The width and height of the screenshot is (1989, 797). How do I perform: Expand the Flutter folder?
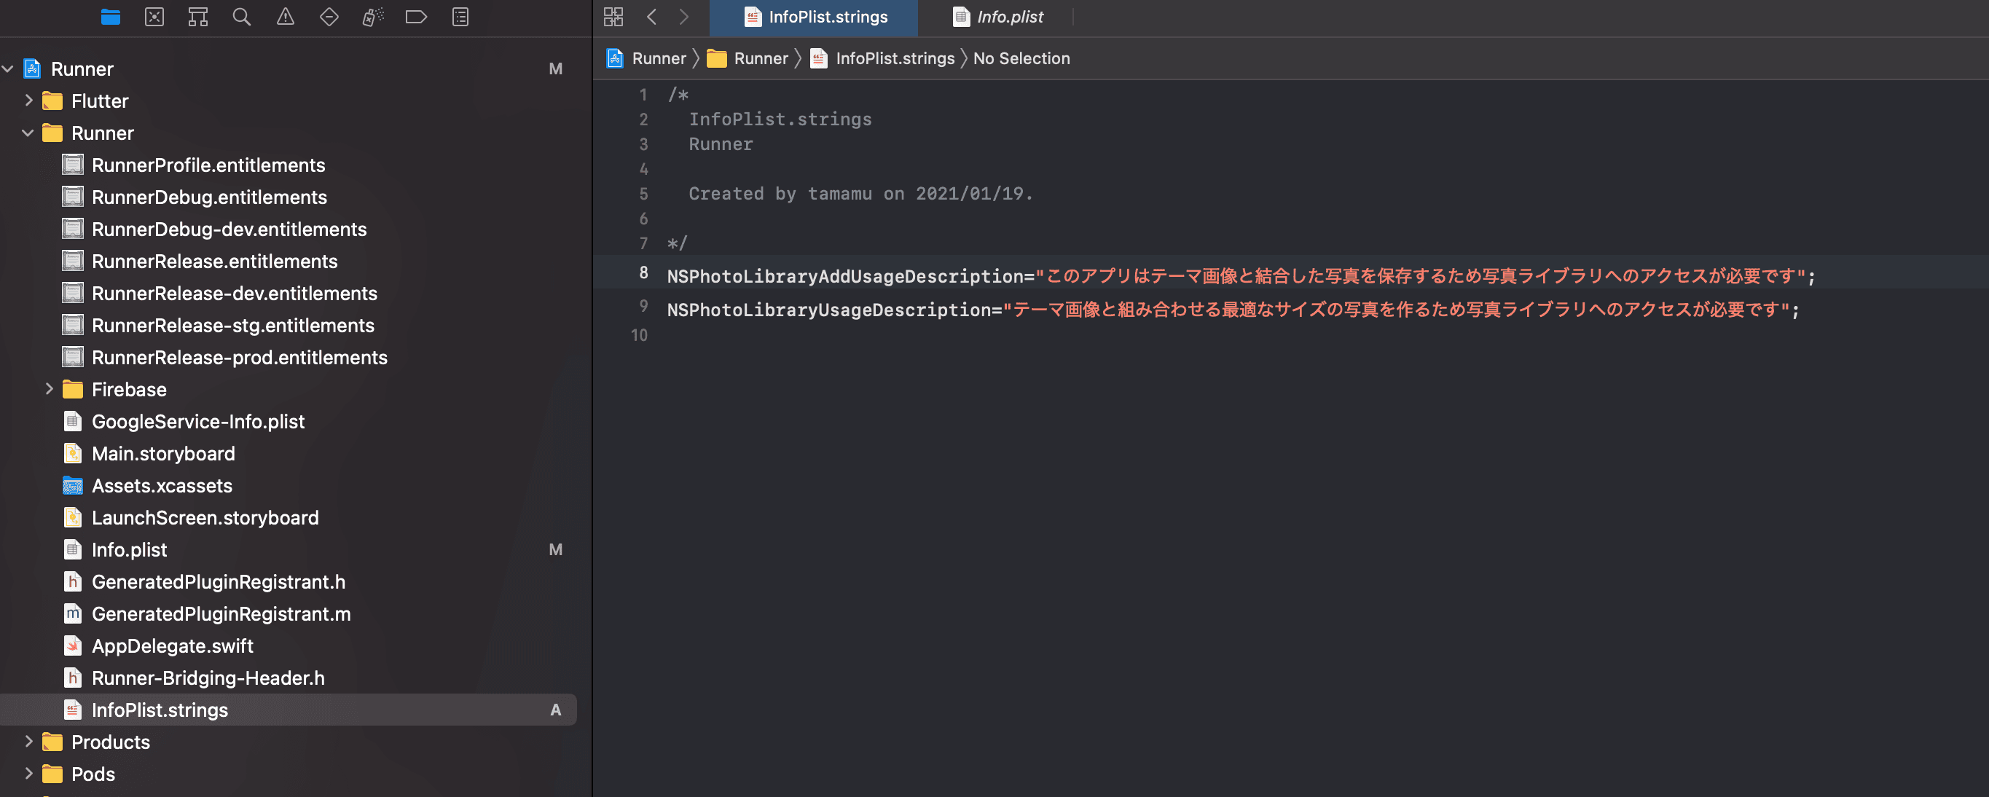28,101
